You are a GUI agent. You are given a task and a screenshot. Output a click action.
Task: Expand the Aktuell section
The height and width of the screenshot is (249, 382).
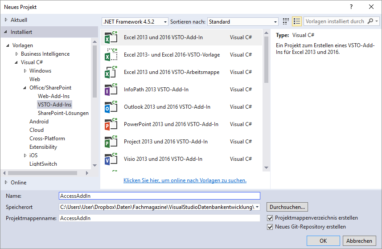6,20
